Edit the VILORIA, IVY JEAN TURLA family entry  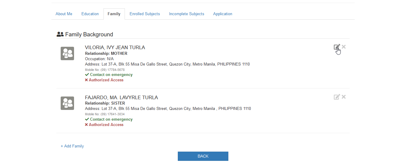click(x=337, y=47)
